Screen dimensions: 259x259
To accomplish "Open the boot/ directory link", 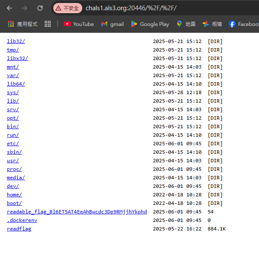I will pyautogui.click(x=14, y=203).
